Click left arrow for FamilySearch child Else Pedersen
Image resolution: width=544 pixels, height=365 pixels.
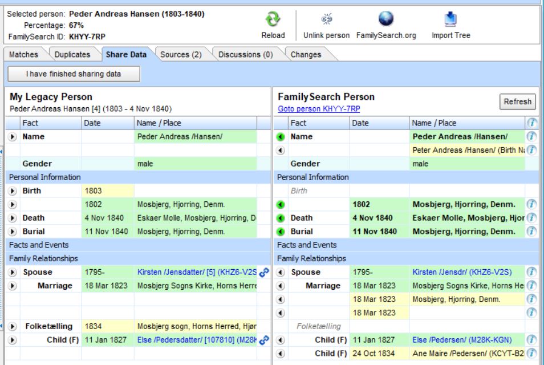click(x=281, y=340)
